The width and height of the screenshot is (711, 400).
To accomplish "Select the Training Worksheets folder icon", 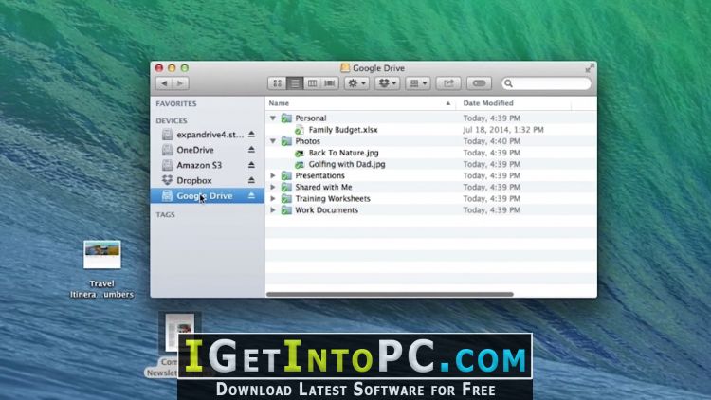I will (286, 199).
